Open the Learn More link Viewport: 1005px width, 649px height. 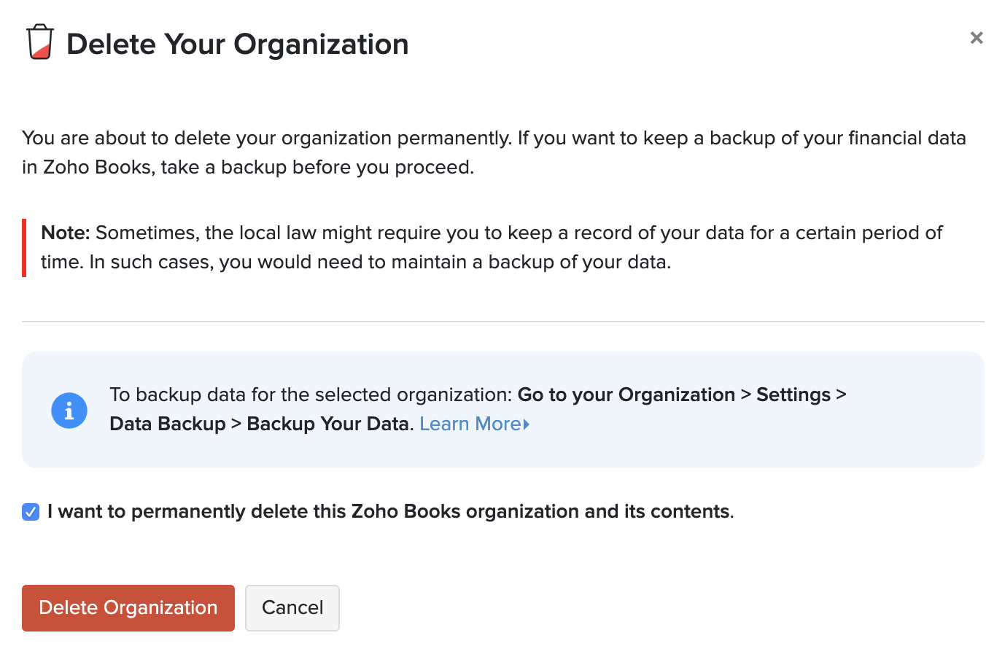470,424
